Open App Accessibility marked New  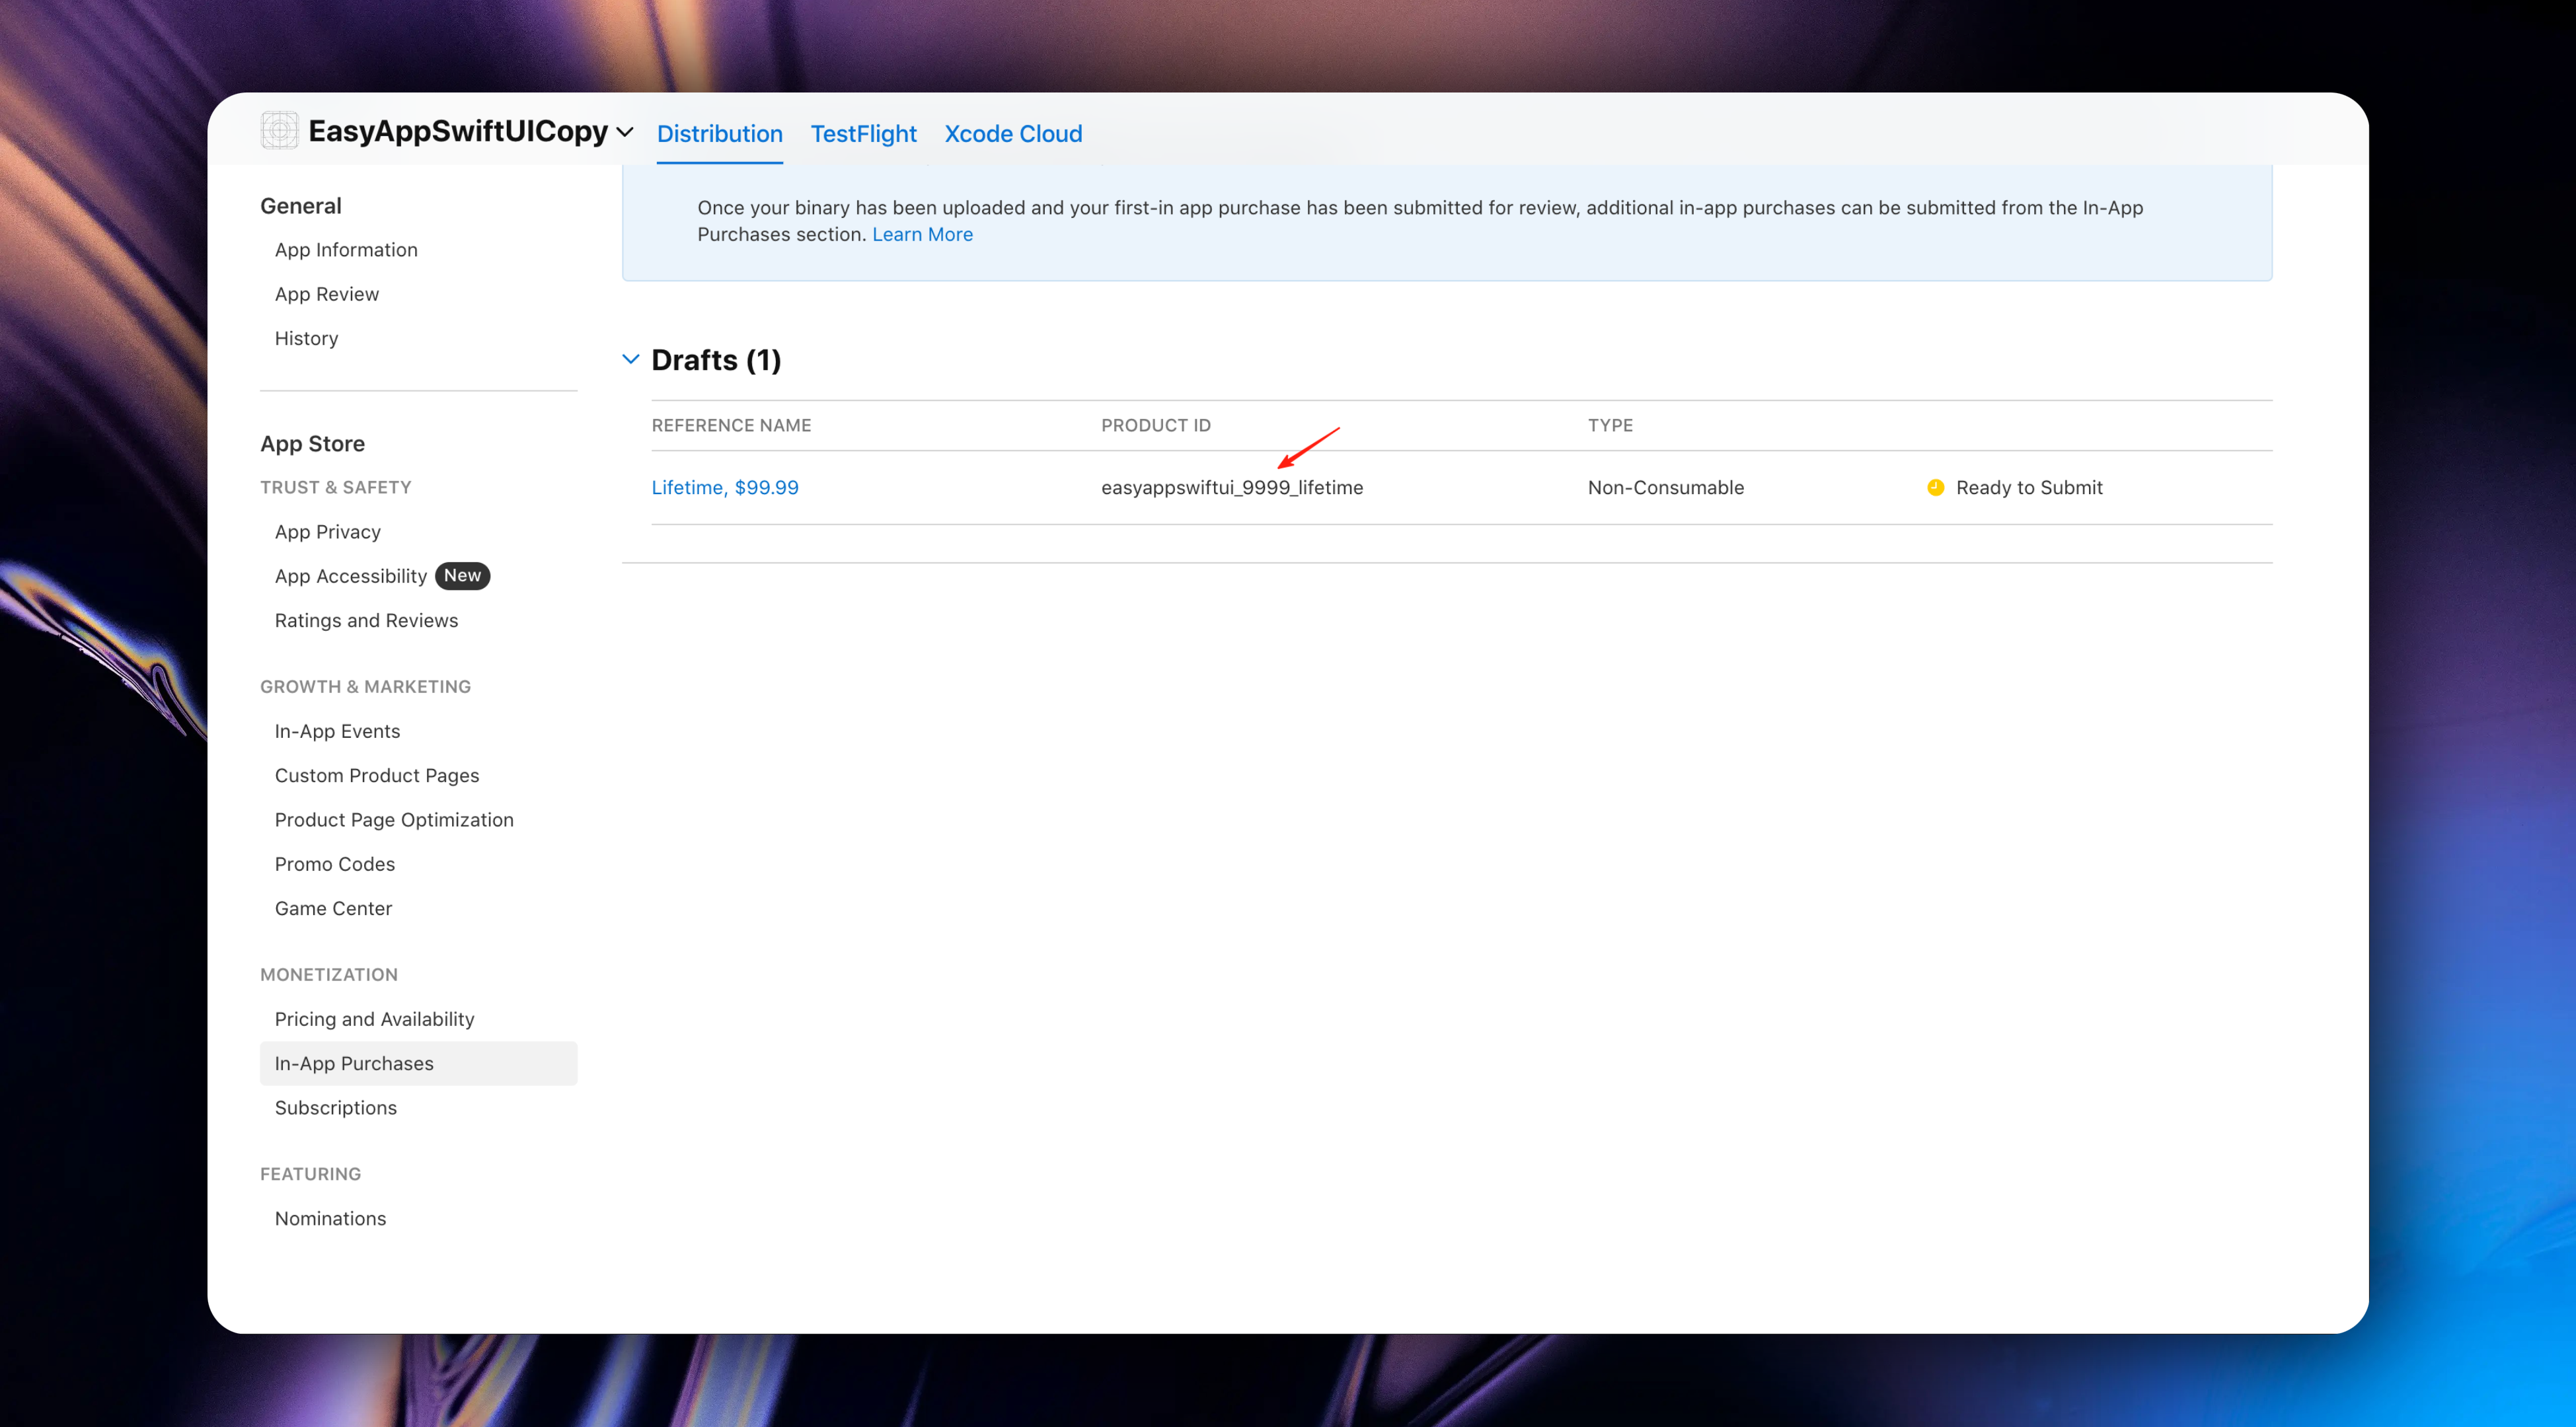pos(350,576)
